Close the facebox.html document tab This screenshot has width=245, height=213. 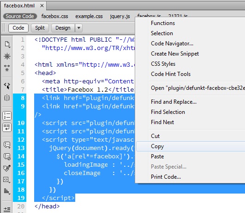pyautogui.click(x=42, y=6)
